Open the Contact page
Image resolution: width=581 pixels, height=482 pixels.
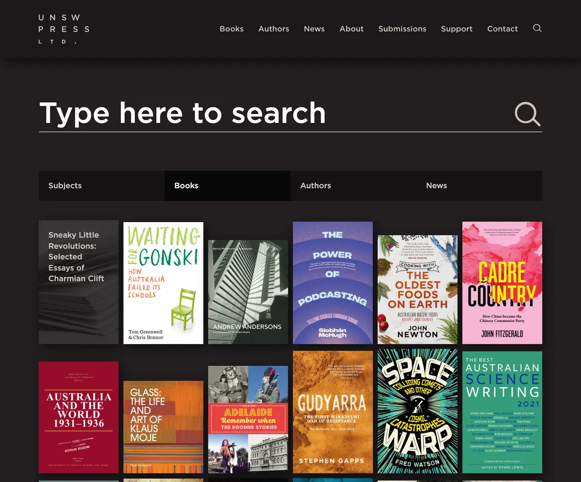(x=503, y=29)
